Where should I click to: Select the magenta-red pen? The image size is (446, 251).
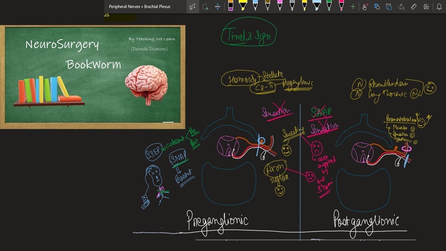pos(341,6)
